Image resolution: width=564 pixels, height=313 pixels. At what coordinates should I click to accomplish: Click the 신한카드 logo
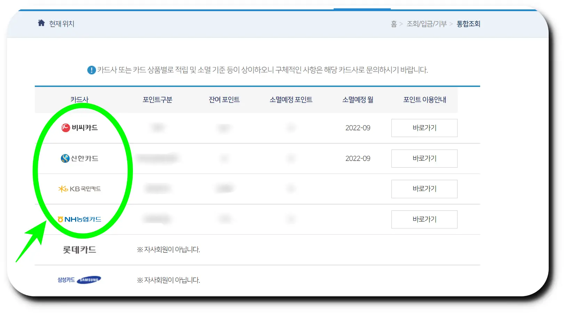tap(80, 158)
